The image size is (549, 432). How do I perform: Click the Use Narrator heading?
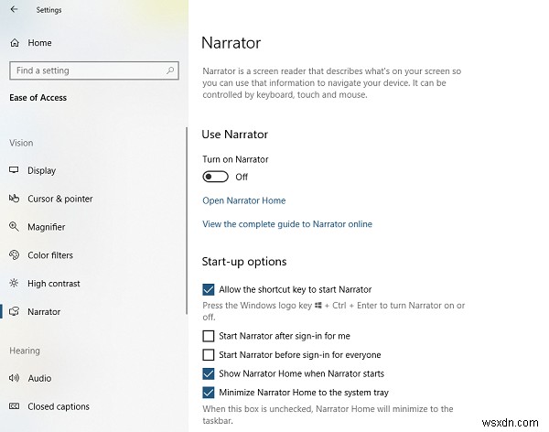coord(235,135)
